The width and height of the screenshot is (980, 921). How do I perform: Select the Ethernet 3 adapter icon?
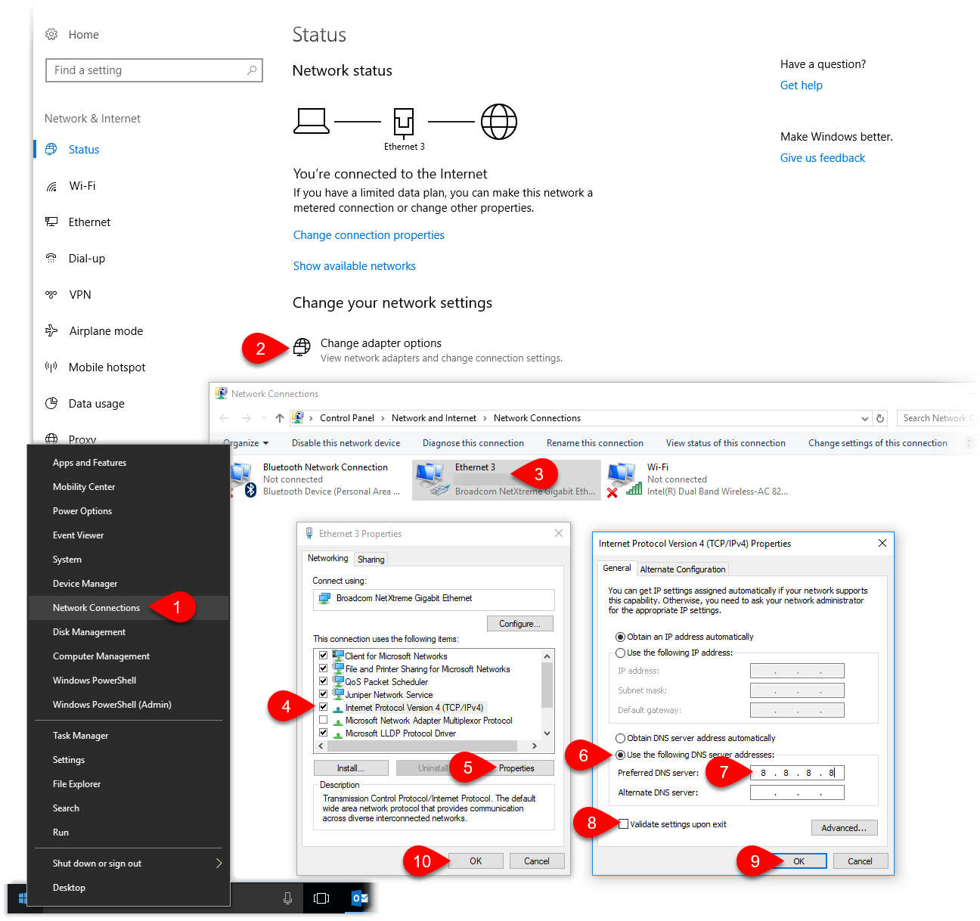click(433, 479)
